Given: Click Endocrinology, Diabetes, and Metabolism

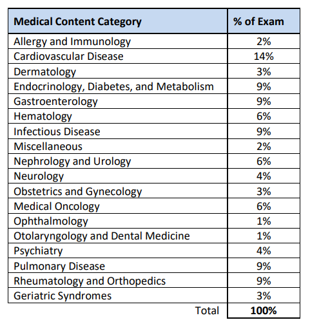Looking at the screenshot, I should point(113,86).
